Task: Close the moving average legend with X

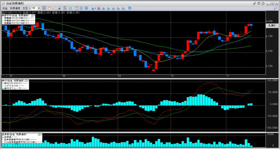Action: [x=34, y=16]
